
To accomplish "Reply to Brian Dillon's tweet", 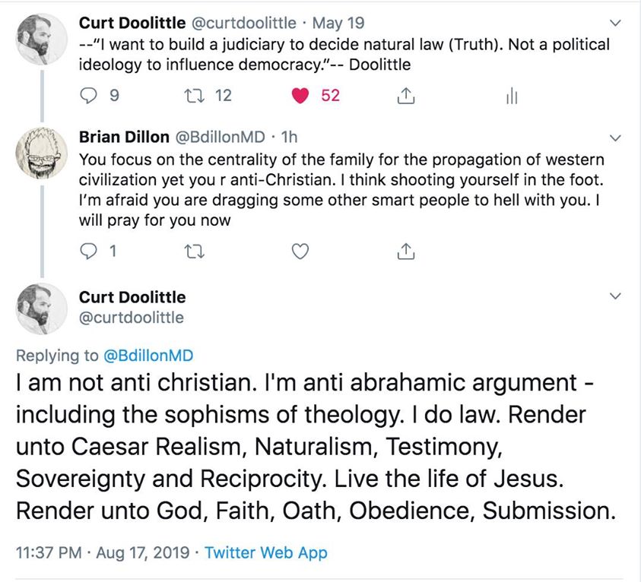I will click(88, 251).
